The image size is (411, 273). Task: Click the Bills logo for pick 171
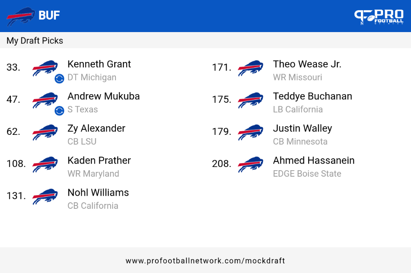tap(251, 68)
